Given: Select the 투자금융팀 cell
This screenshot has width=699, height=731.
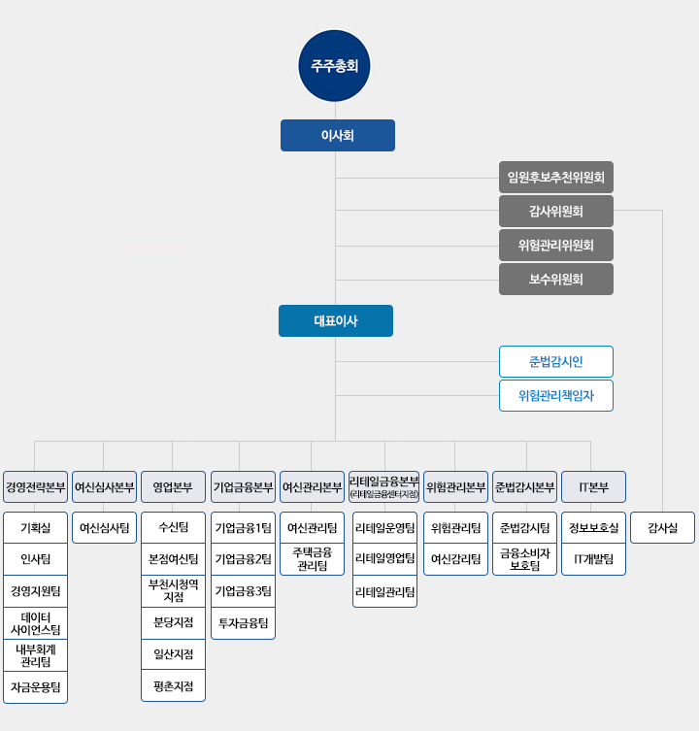Looking at the screenshot, I should point(243,623).
